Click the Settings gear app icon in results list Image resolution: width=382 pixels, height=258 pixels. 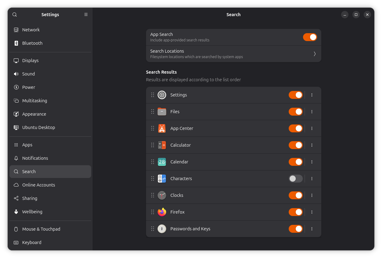click(x=162, y=95)
